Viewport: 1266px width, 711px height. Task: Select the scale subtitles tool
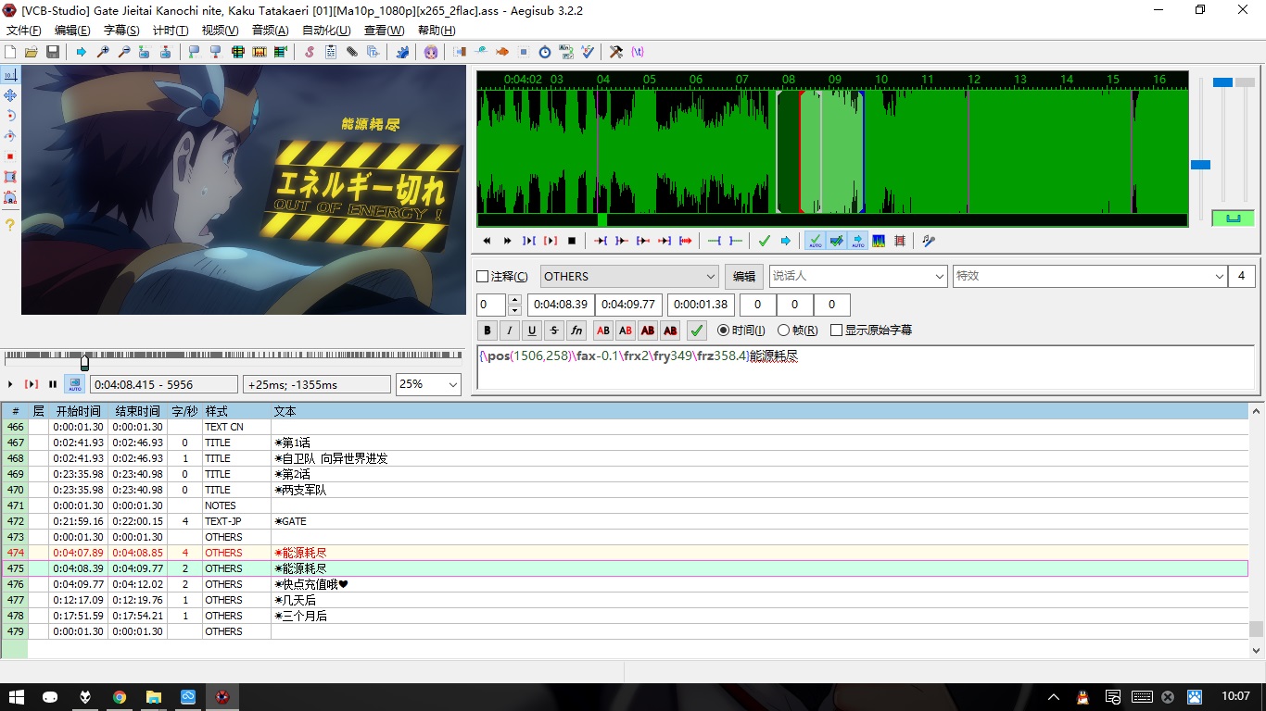[x=10, y=156]
